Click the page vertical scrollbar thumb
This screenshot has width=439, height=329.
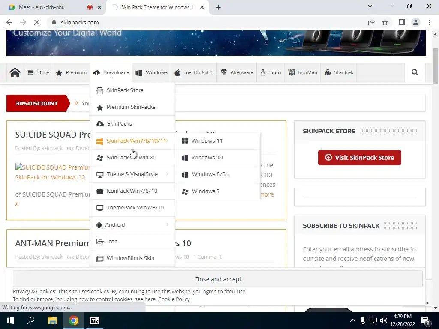(x=435, y=66)
